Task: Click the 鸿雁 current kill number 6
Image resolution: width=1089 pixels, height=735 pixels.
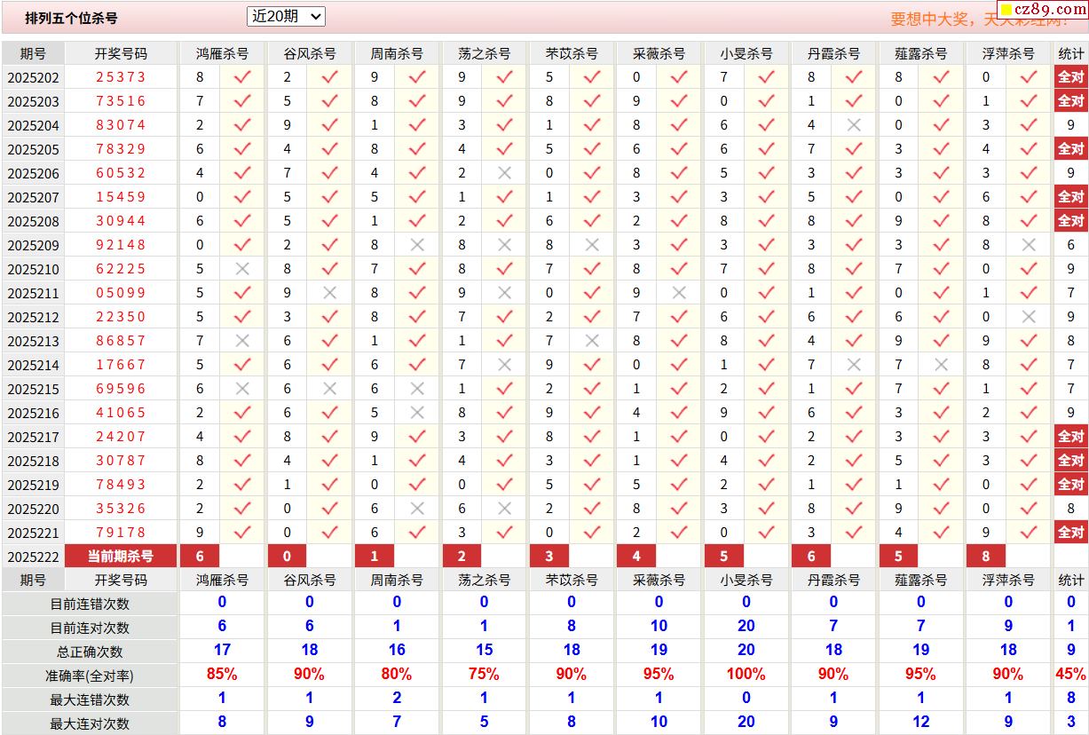Action: (200, 557)
